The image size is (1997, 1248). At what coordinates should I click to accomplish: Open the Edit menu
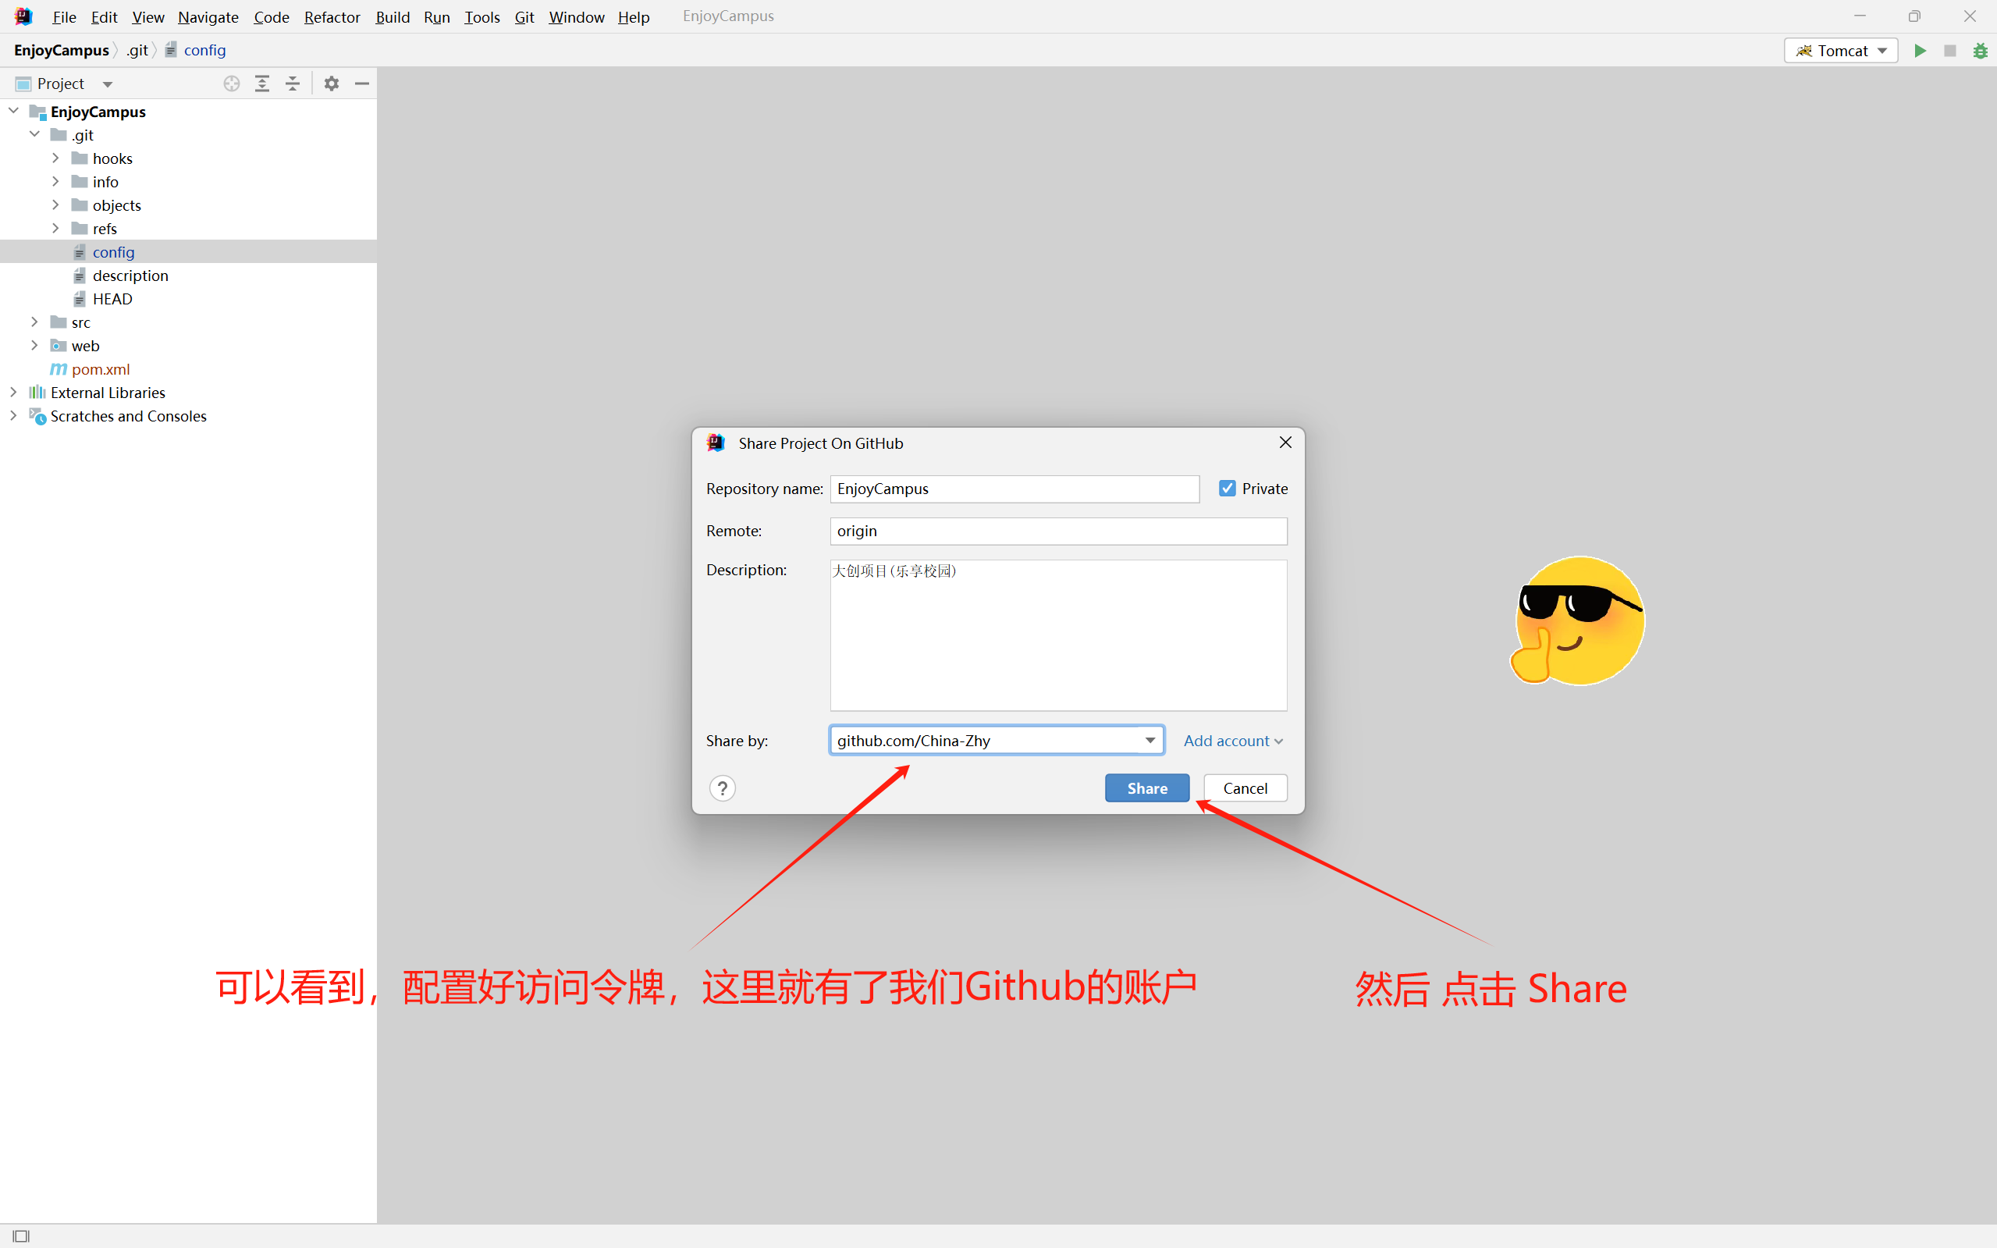click(x=104, y=16)
